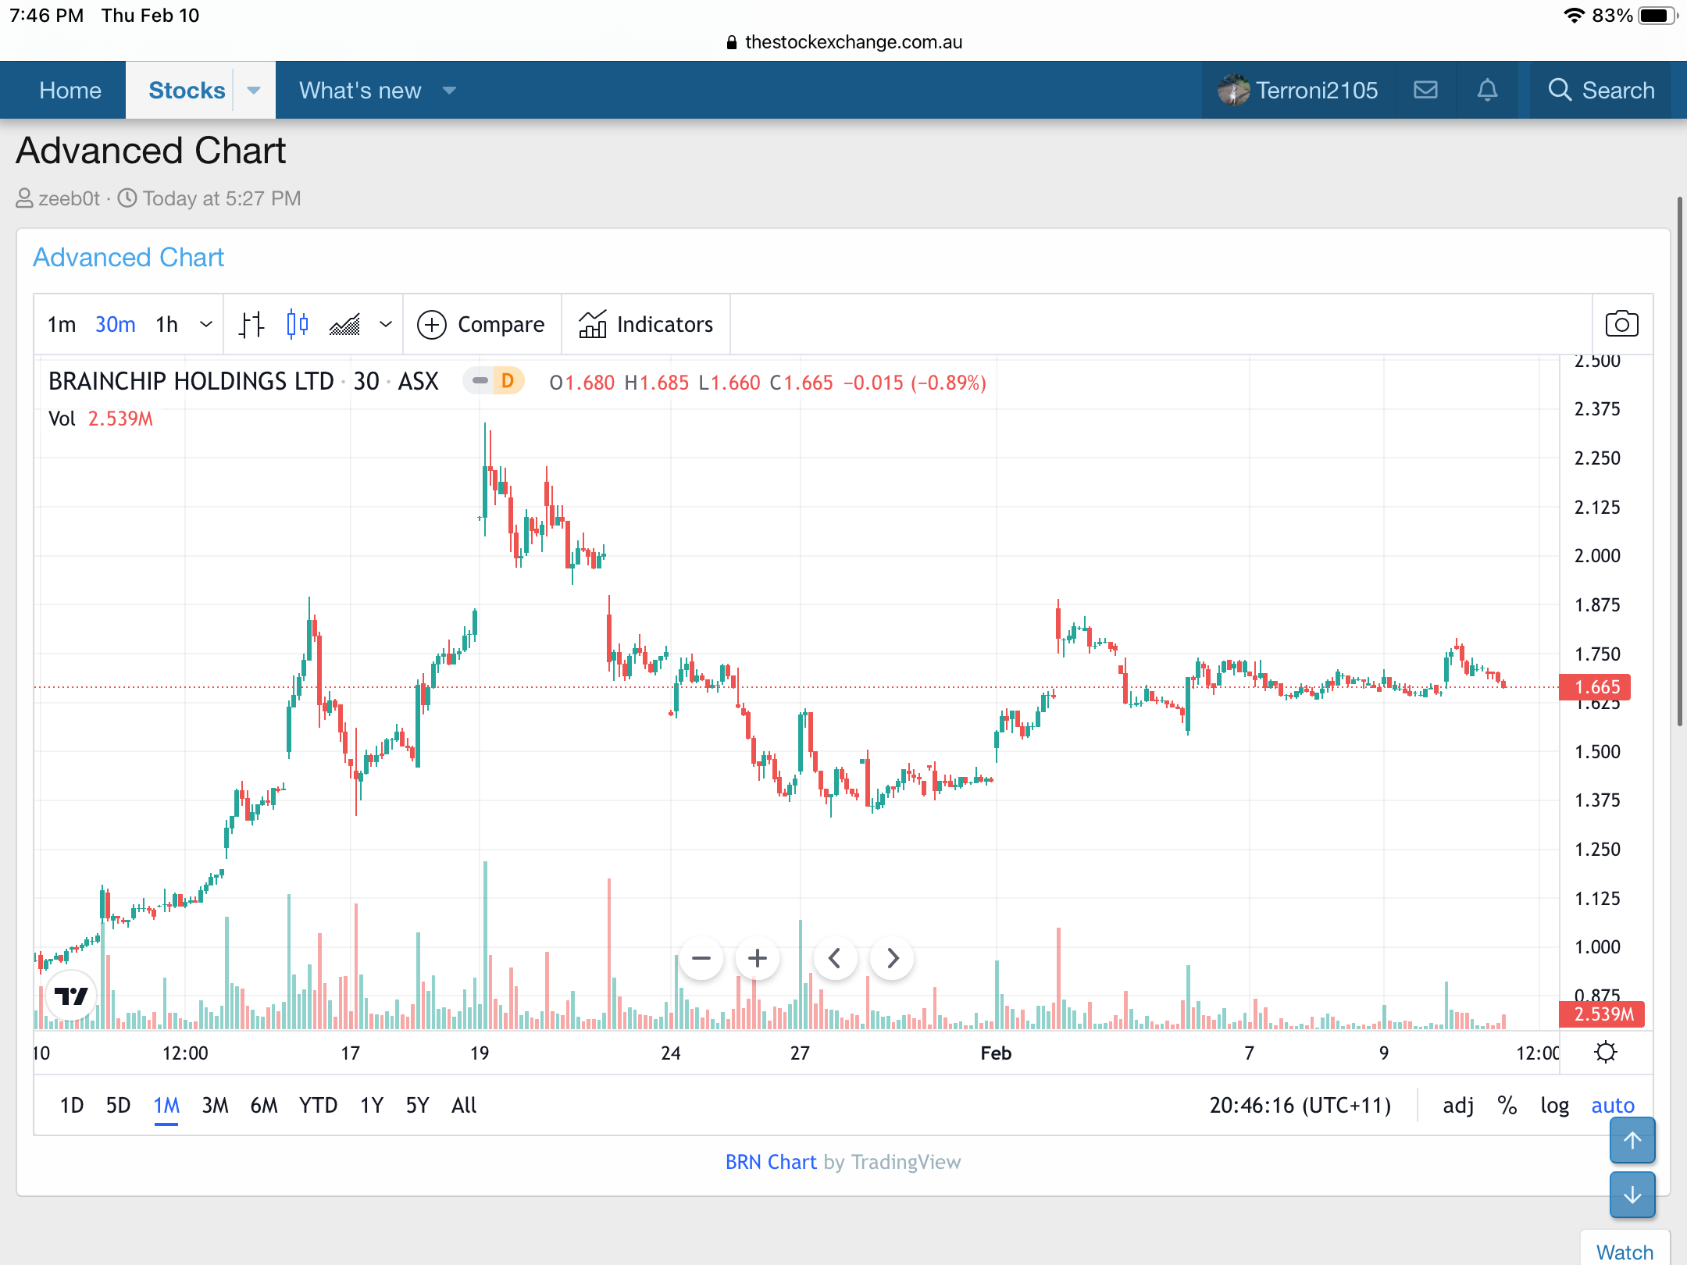Viewport: 1687px width, 1265px height.
Task: Select 6M time range
Action: [x=264, y=1105]
